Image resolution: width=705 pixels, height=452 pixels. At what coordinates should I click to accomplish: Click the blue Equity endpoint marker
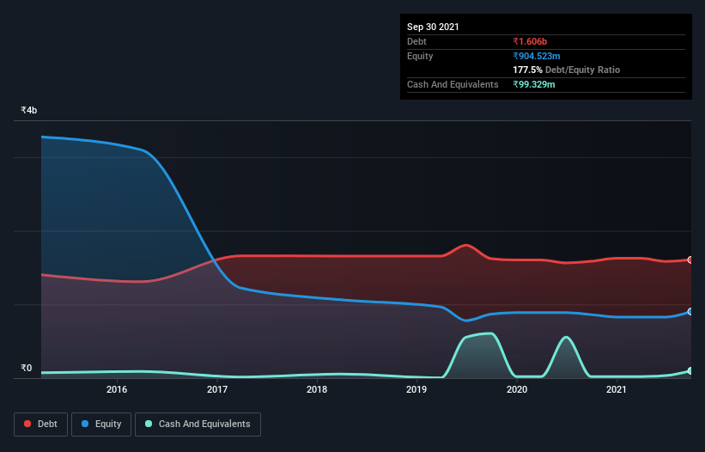tap(690, 311)
